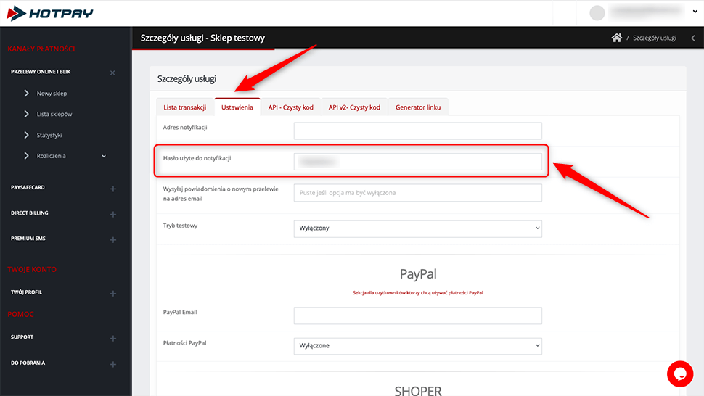Select the Do pobrania menu label
This screenshot has width=704, height=396.
pyautogui.click(x=28, y=363)
